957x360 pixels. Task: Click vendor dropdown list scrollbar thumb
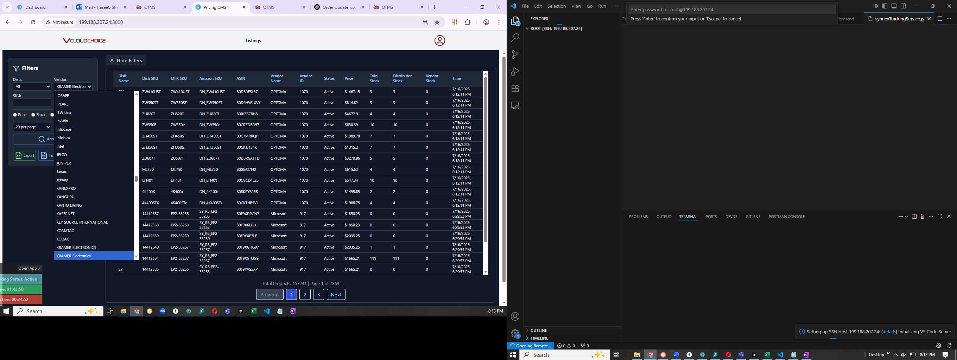click(136, 179)
